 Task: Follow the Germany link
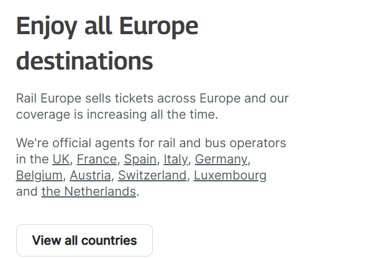coord(221,159)
